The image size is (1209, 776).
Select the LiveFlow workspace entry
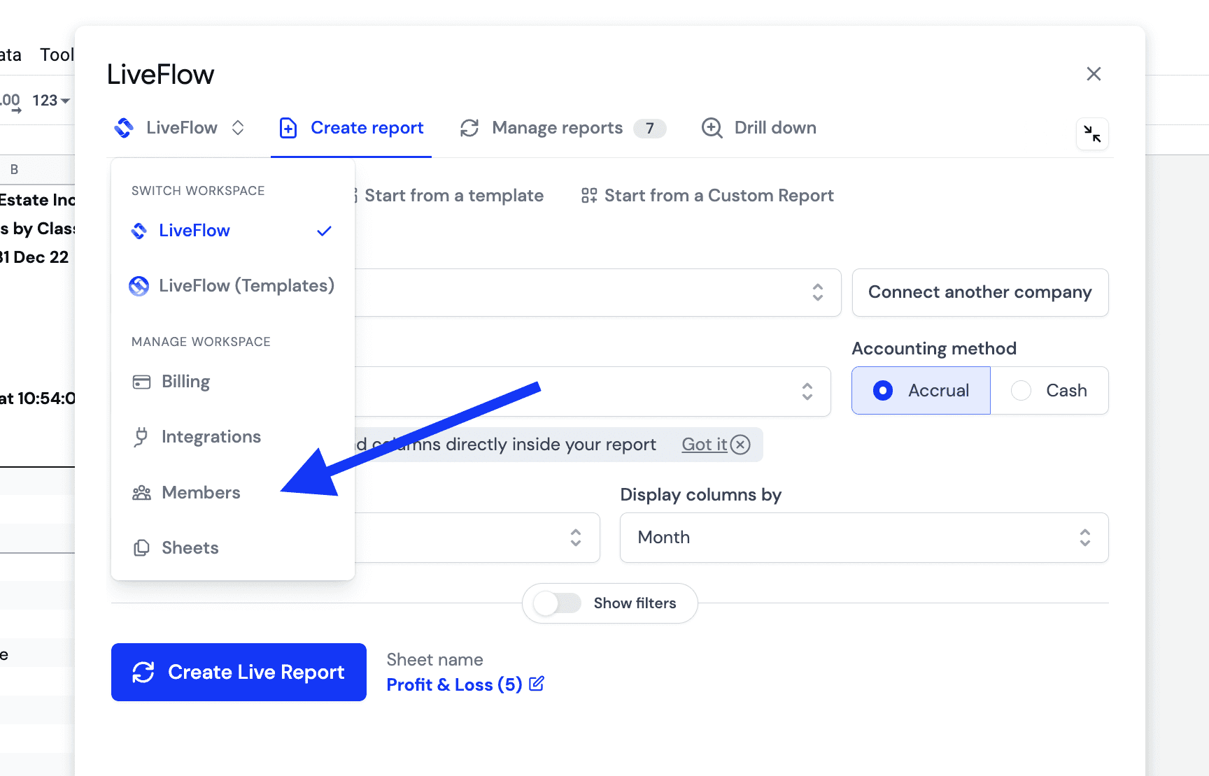(232, 231)
